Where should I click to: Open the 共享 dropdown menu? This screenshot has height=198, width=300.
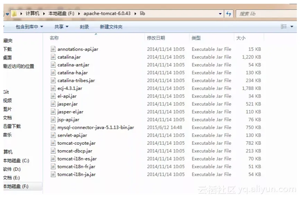click(61, 27)
